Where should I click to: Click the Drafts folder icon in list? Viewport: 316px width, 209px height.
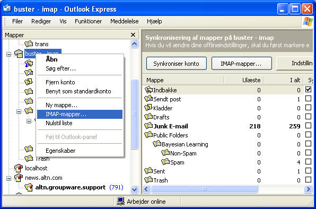point(149,117)
